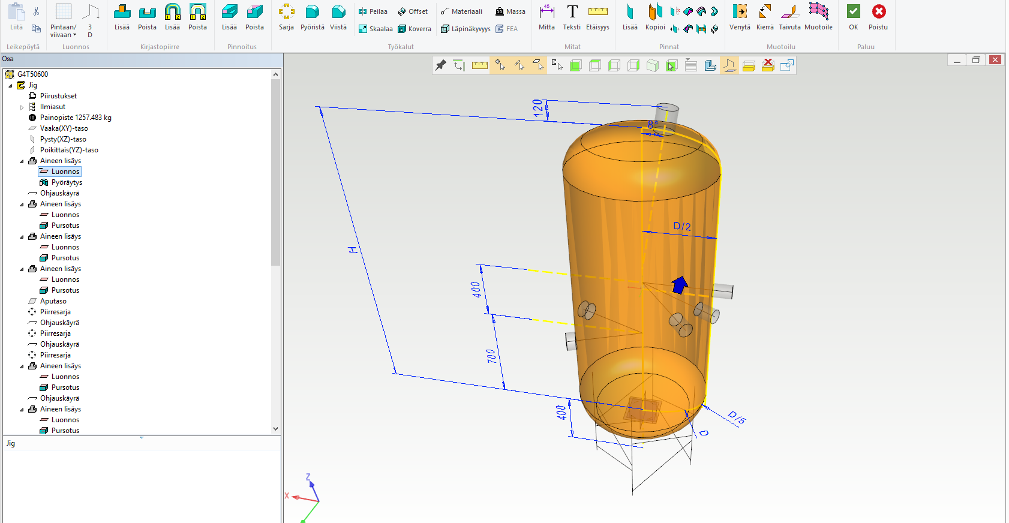Select Painopiste 1257.483 kg tree item

76,118
